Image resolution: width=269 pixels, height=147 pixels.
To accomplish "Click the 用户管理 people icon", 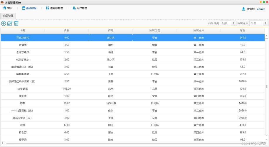I will pos(74,8).
